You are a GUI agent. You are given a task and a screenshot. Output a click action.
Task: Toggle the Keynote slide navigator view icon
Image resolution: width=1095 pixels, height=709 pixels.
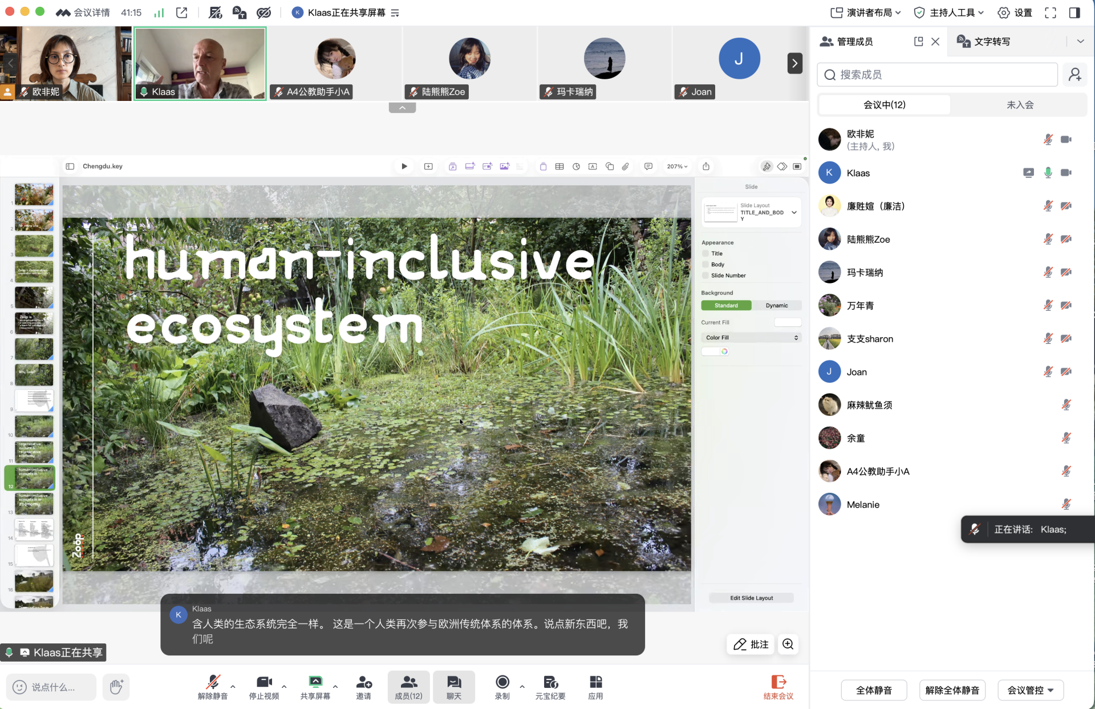click(70, 167)
